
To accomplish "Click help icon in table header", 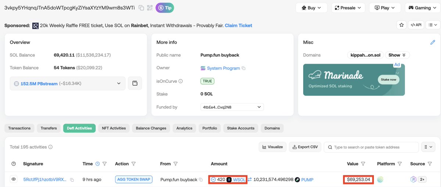I will pos(14,164).
